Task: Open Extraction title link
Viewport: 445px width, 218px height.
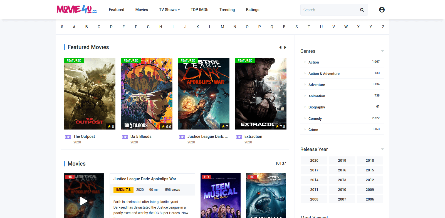Action: [253, 136]
